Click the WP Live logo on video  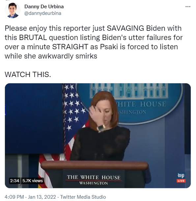(181, 178)
